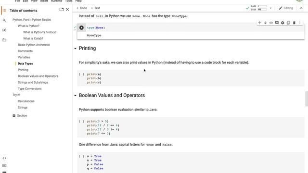
Task: Go to Type Conversions entry
Action: 30,88
